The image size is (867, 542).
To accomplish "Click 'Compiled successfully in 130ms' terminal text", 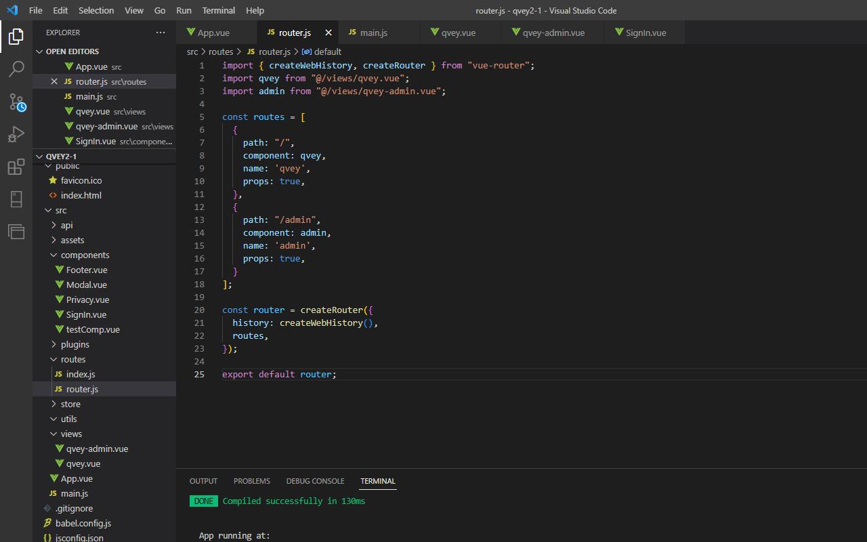I will pyautogui.click(x=293, y=501).
